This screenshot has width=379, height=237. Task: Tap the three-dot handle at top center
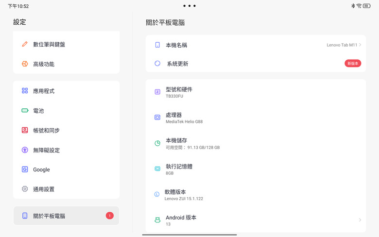coord(189,6)
